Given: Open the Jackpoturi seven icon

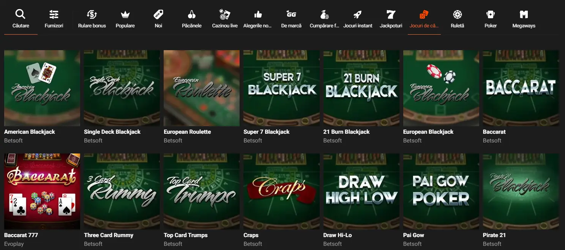Looking at the screenshot, I should coord(391,14).
